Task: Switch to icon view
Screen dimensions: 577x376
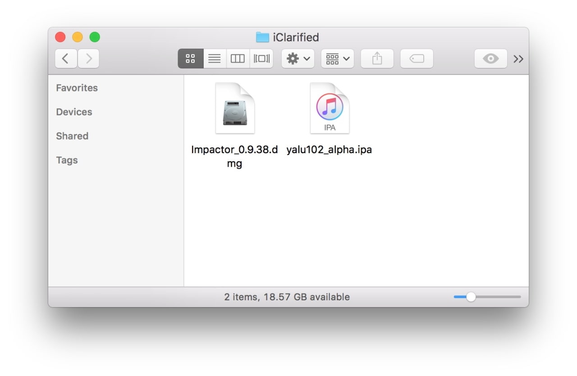Action: point(191,59)
